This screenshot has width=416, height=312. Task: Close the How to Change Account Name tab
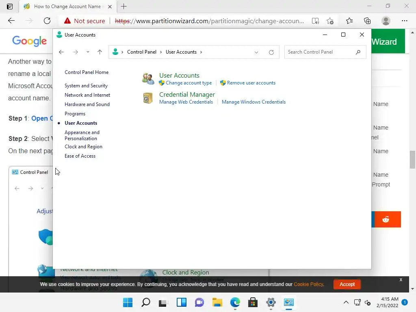coord(110,6)
